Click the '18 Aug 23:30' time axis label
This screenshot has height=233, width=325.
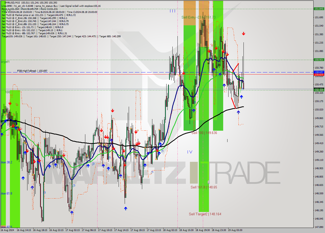point(219,230)
